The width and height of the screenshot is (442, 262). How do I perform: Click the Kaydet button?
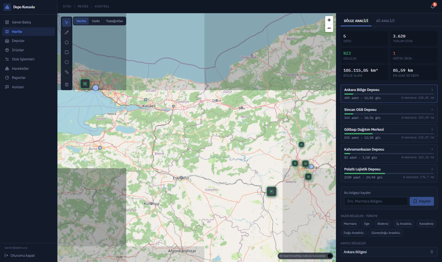point(422,201)
